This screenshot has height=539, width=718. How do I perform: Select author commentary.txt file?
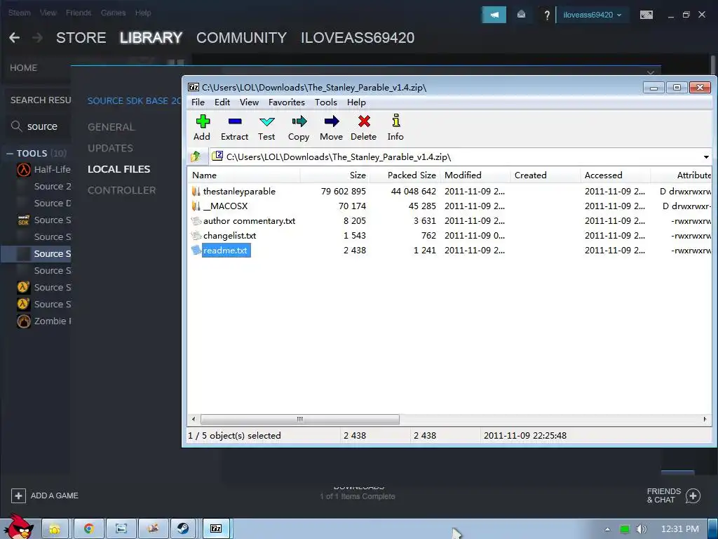[x=249, y=220]
